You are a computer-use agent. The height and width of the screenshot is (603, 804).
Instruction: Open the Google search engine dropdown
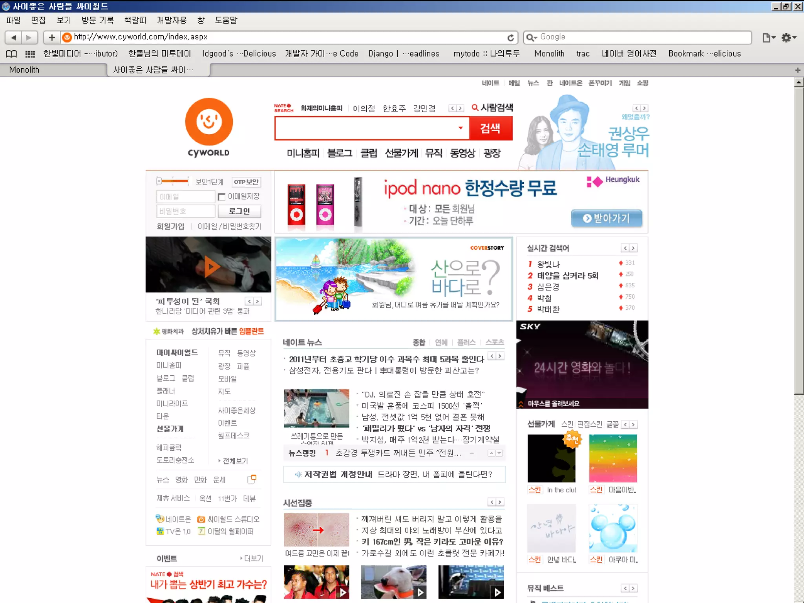click(531, 37)
